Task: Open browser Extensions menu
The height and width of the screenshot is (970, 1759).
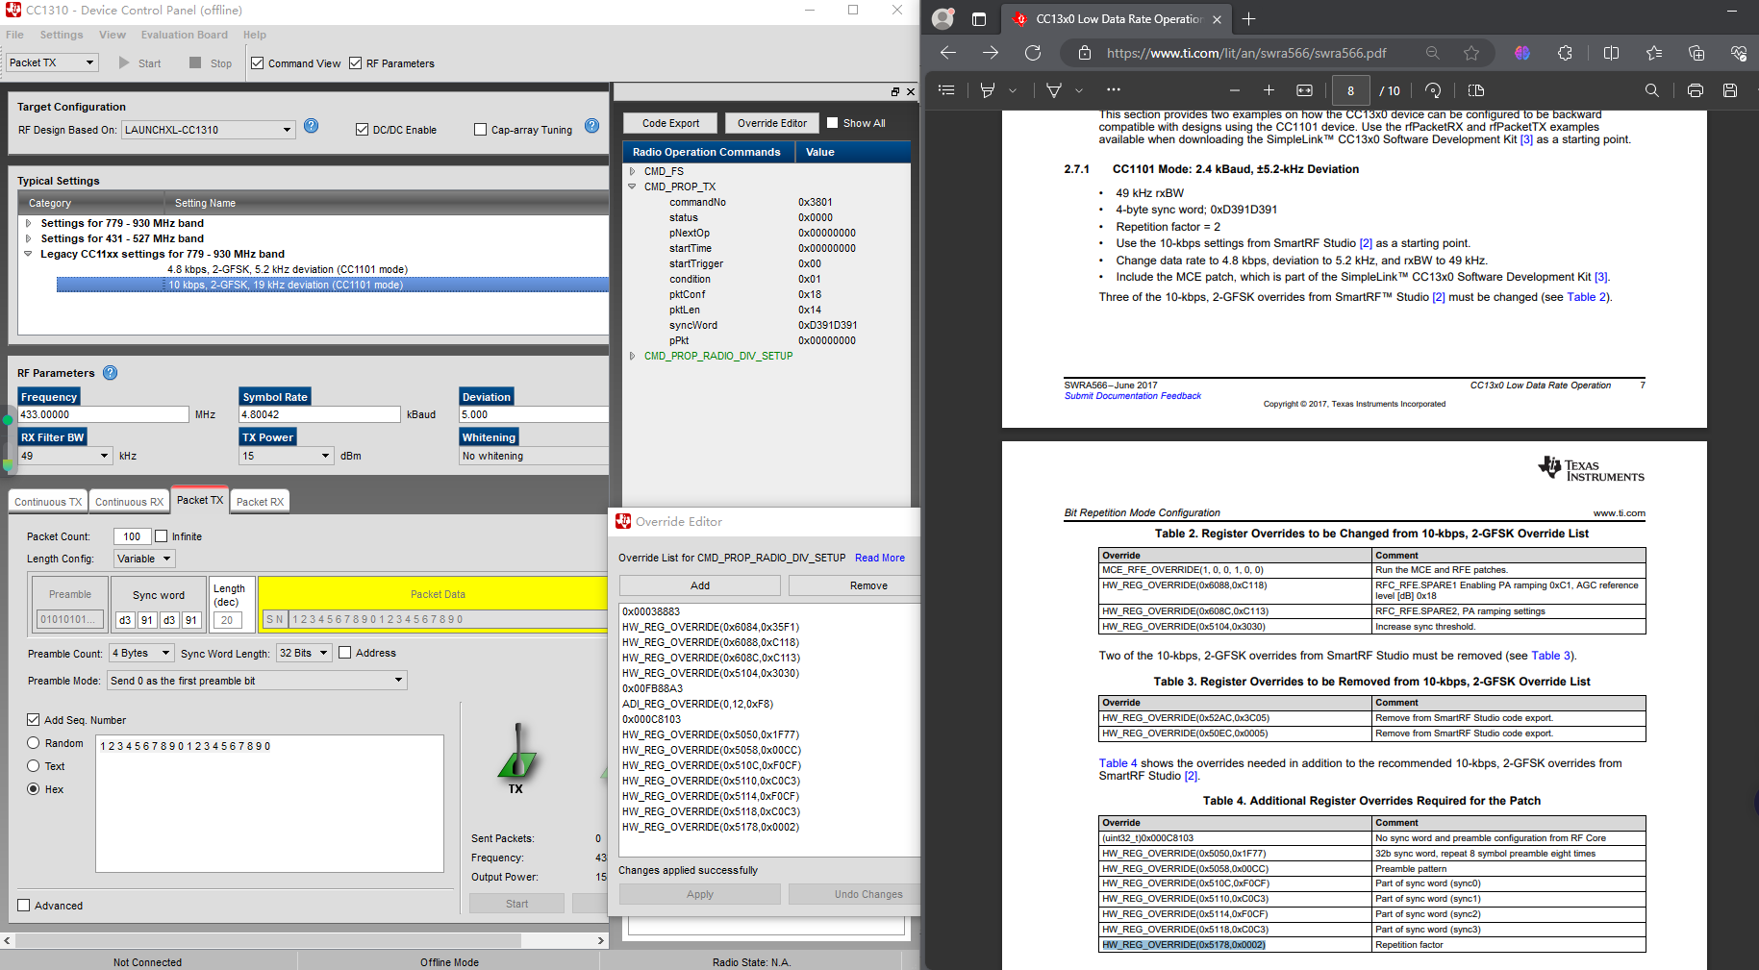Action: [x=1566, y=53]
